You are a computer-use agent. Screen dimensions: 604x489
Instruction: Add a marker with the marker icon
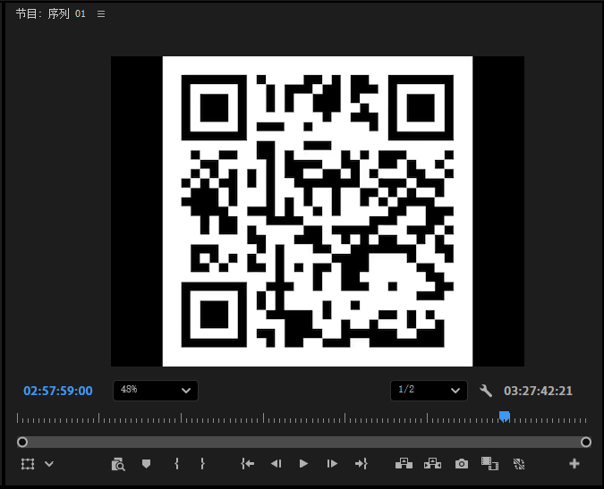146,464
